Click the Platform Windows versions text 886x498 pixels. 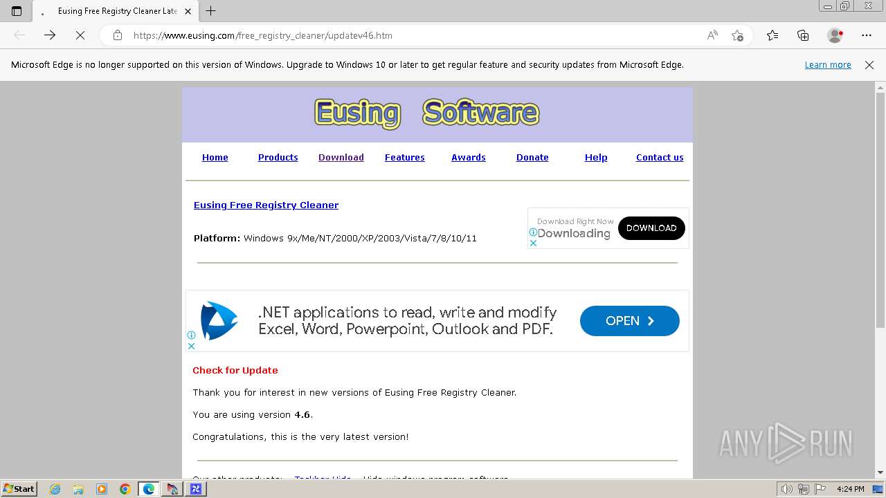(x=335, y=238)
